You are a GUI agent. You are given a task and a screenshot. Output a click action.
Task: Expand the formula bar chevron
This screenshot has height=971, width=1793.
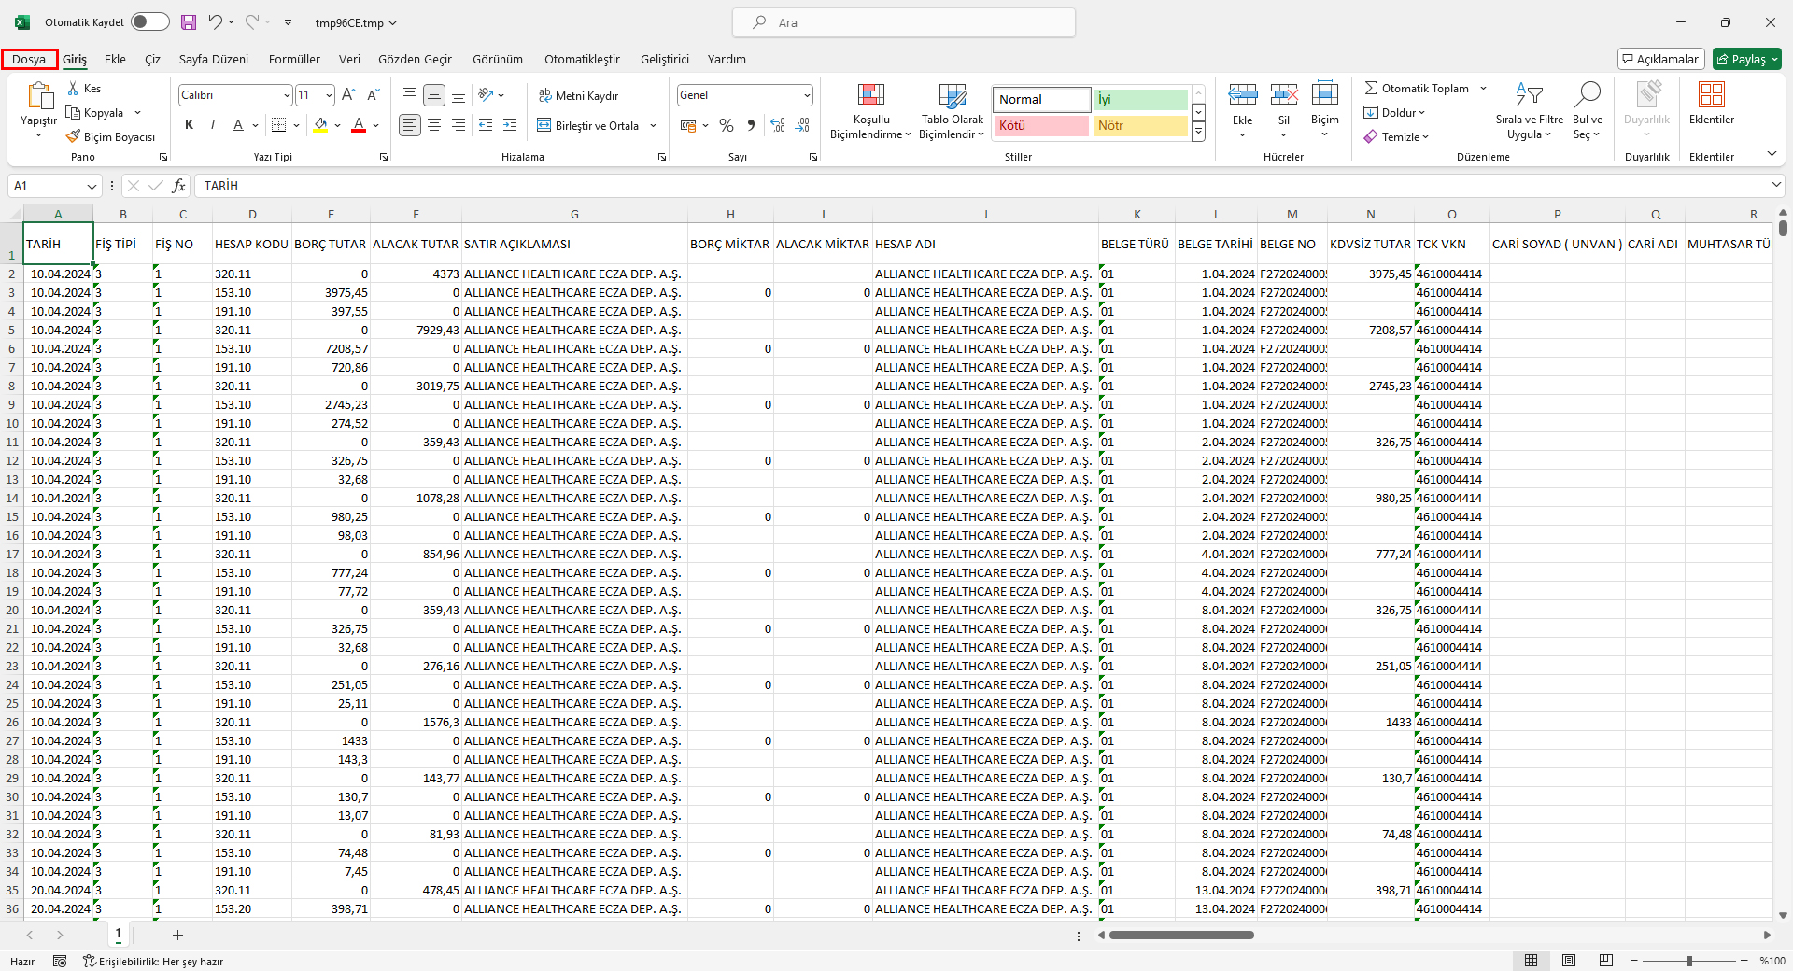[1775, 185]
